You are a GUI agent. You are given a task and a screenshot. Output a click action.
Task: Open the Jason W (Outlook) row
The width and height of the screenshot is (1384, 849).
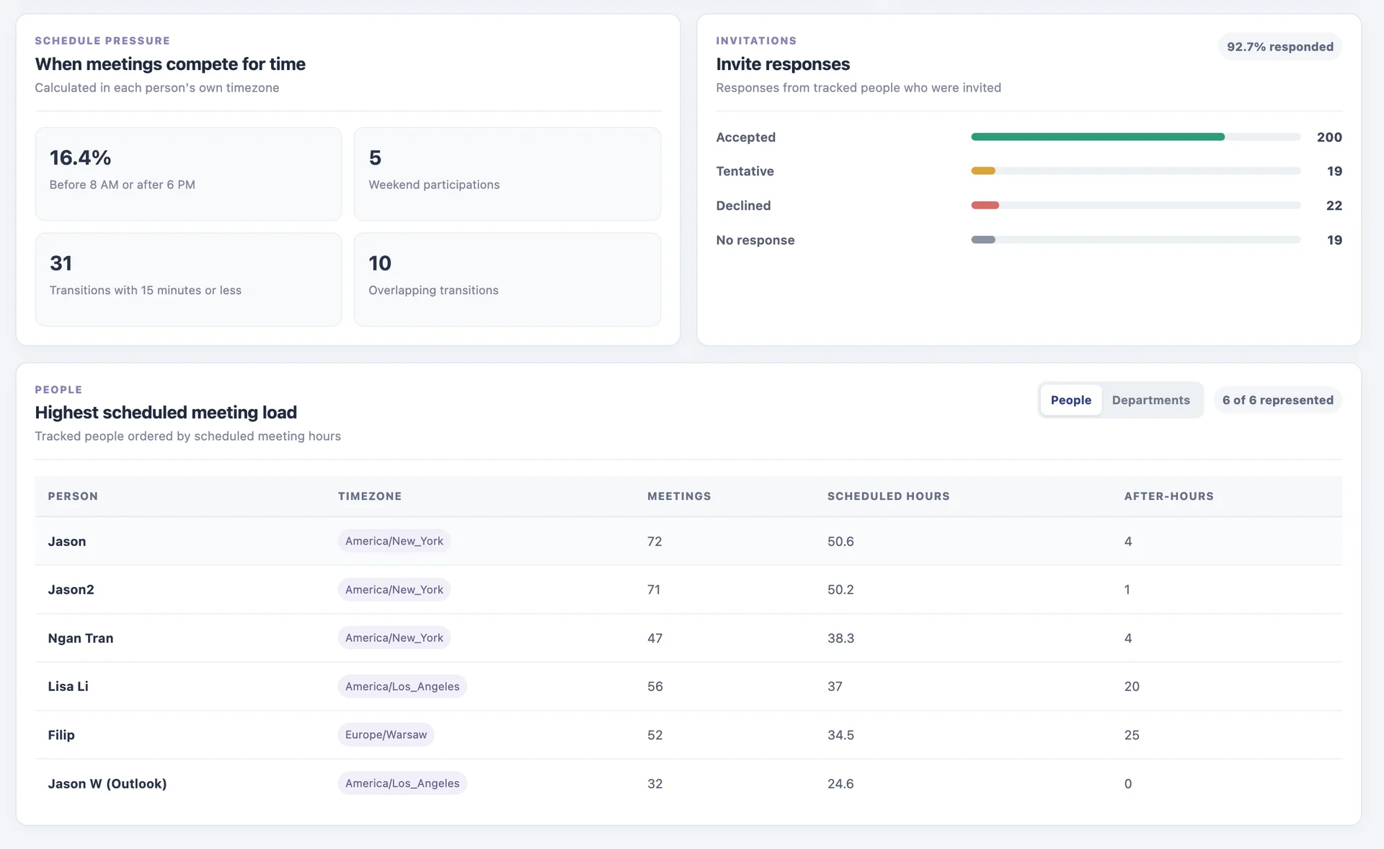688,783
